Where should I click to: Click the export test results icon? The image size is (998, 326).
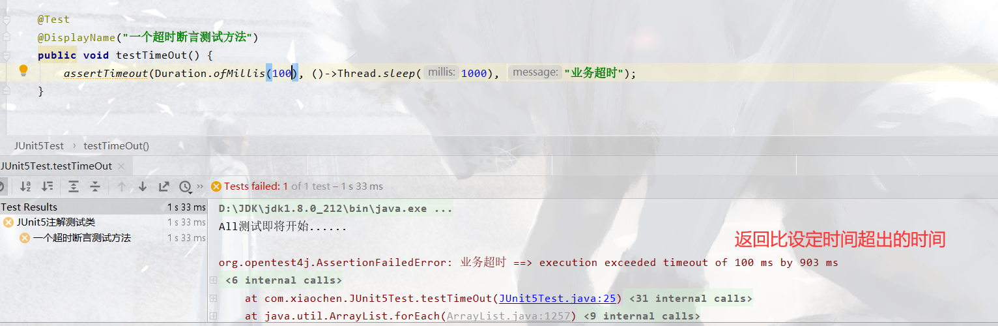click(x=164, y=186)
